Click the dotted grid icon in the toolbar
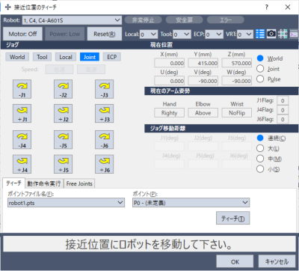Screen dimensions: 299x271 [x=283, y=34]
